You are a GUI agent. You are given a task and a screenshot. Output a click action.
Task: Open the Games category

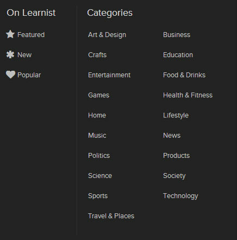[99, 95]
